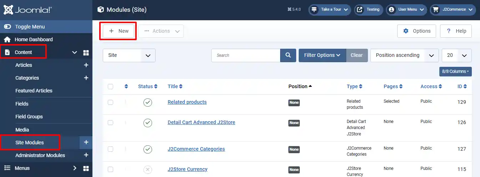Click the Joomla! logo

[27, 10]
